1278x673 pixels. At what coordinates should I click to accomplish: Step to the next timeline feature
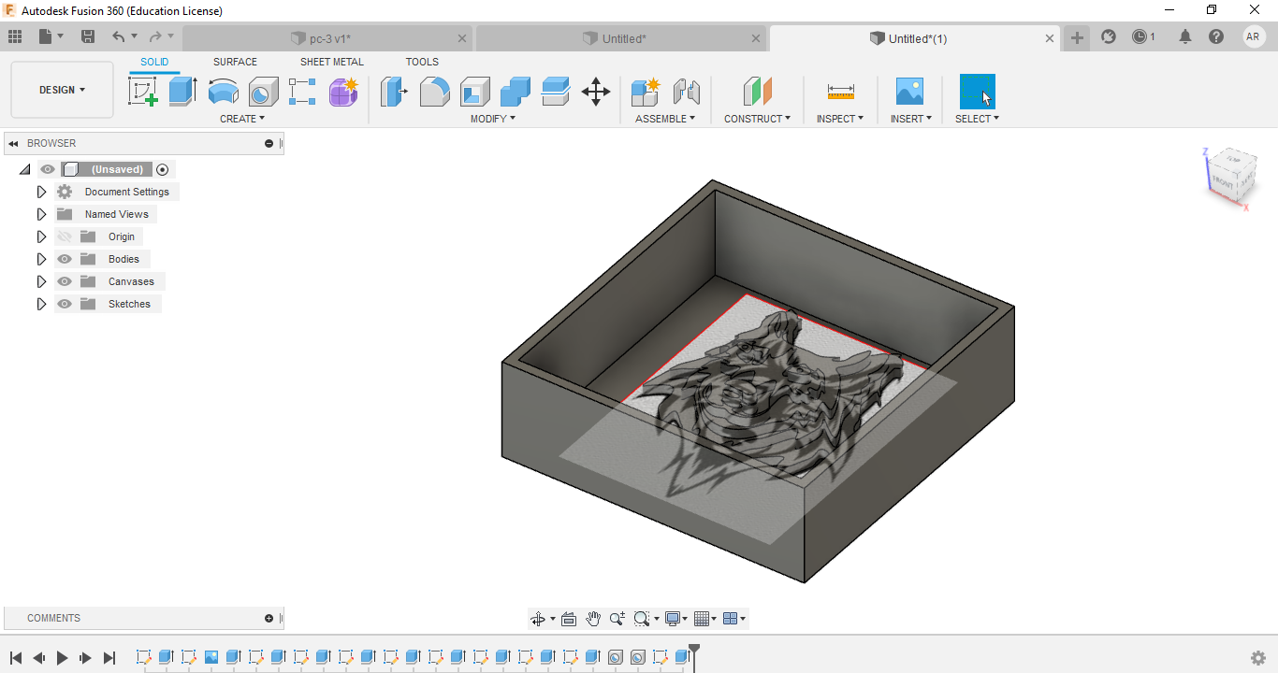click(x=85, y=658)
